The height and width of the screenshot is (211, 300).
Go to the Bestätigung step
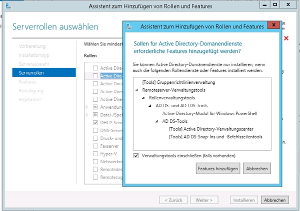(x=31, y=91)
